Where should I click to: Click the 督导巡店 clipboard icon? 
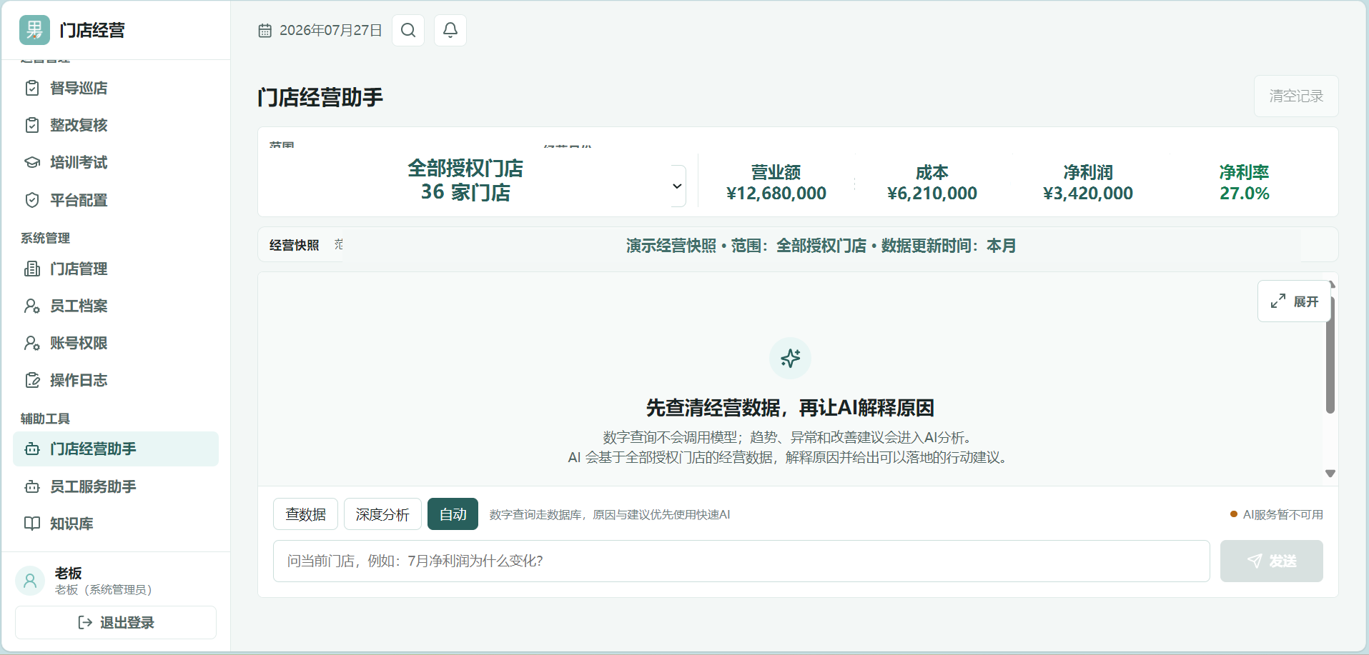coord(32,88)
